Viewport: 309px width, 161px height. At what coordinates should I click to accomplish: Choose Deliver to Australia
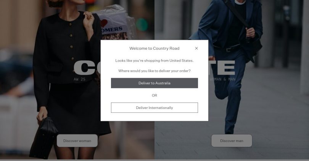[x=154, y=83]
